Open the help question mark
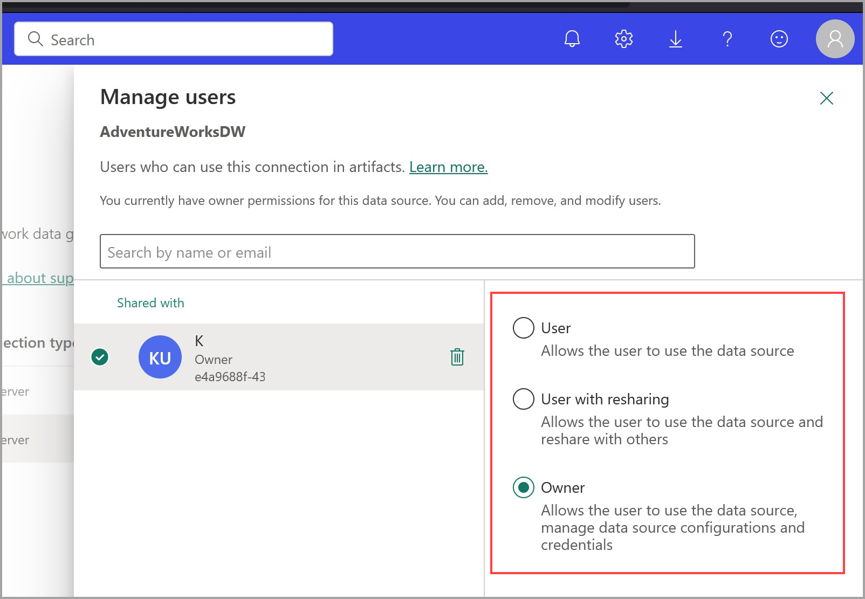Image resolution: width=865 pixels, height=599 pixels. coord(727,39)
